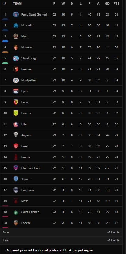Image resolution: width=126 pixels, height=254 pixels.
Task: Select the Nice team name in row 3
Action: (x=24, y=37)
